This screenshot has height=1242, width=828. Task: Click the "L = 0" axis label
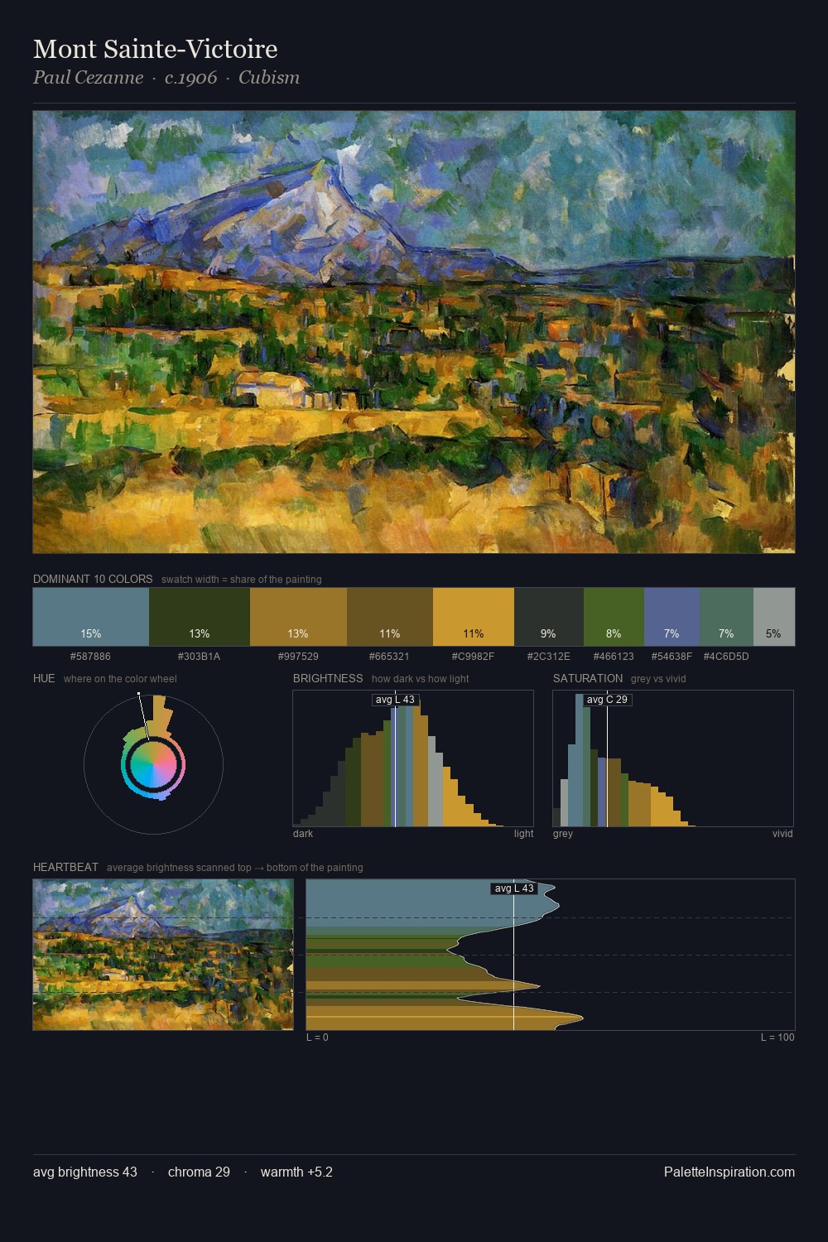click(317, 1037)
